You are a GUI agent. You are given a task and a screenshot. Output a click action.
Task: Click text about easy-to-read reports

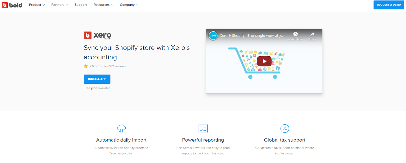click(203, 151)
